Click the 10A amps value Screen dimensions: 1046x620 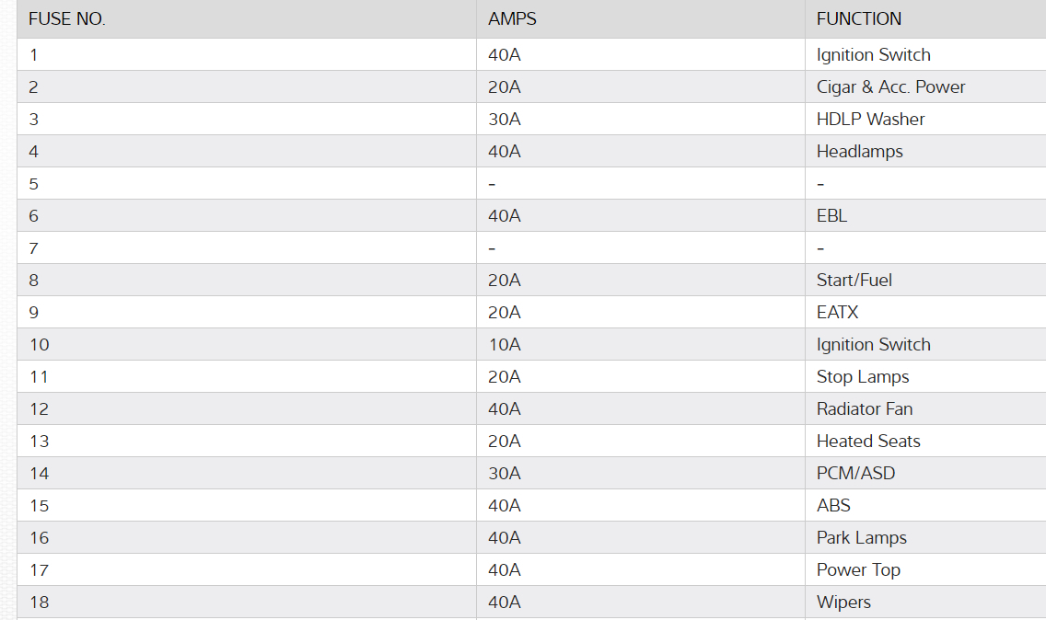point(504,345)
